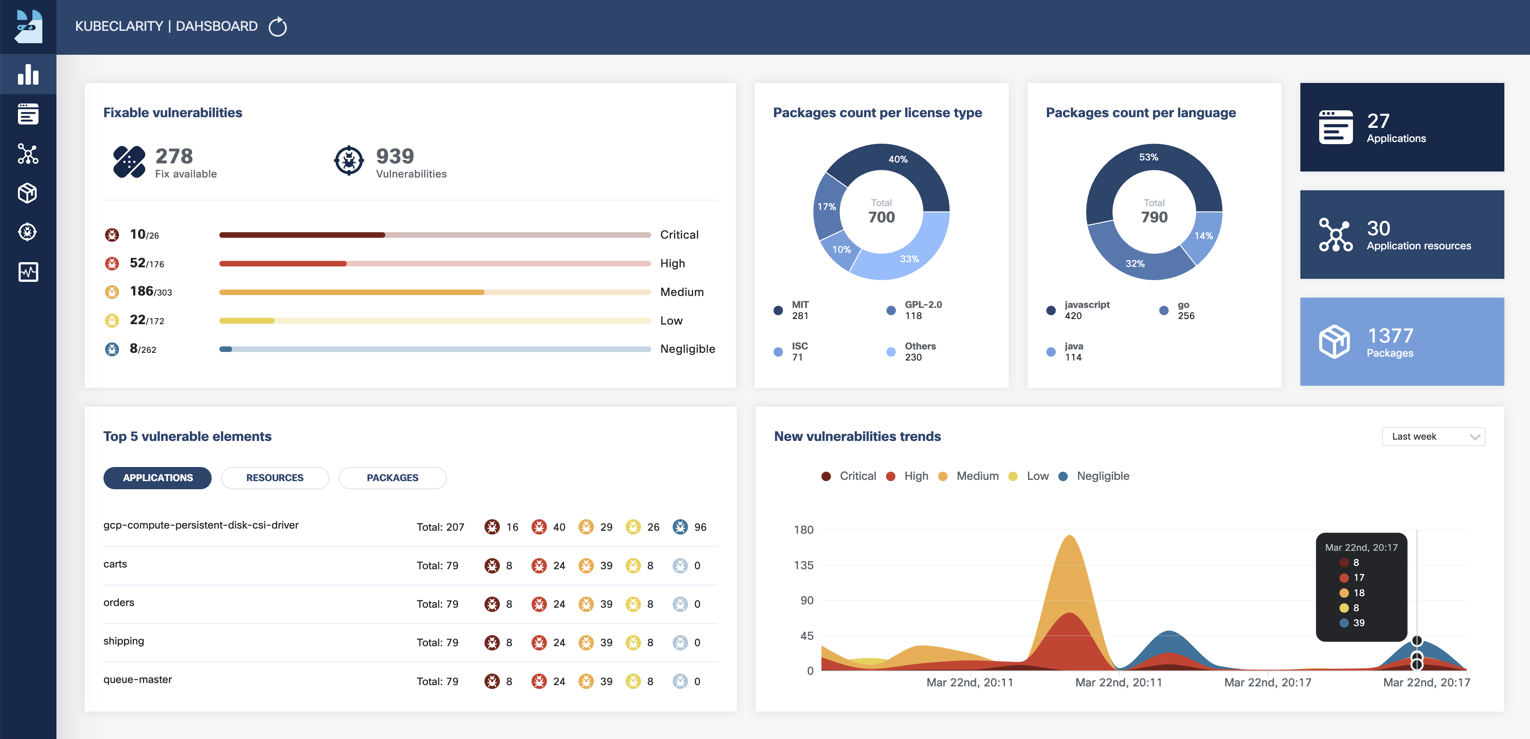Click the Critical fixable progress bar
This screenshot has height=739, width=1530.
click(435, 235)
